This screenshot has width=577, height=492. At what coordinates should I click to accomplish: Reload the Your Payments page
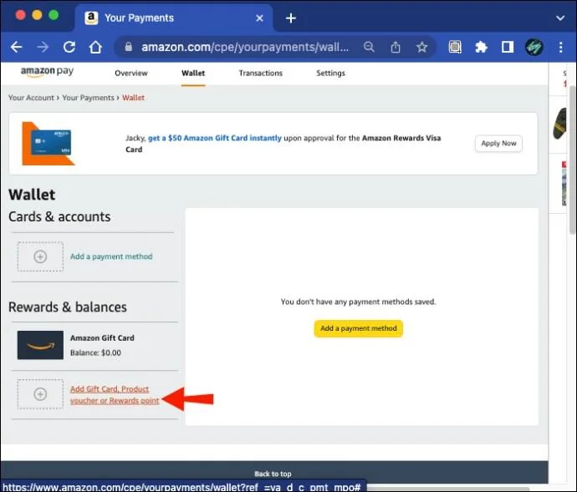point(69,47)
